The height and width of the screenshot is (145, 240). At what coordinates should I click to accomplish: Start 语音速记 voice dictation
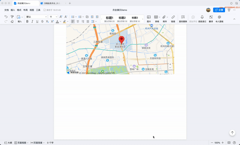point(202,19)
